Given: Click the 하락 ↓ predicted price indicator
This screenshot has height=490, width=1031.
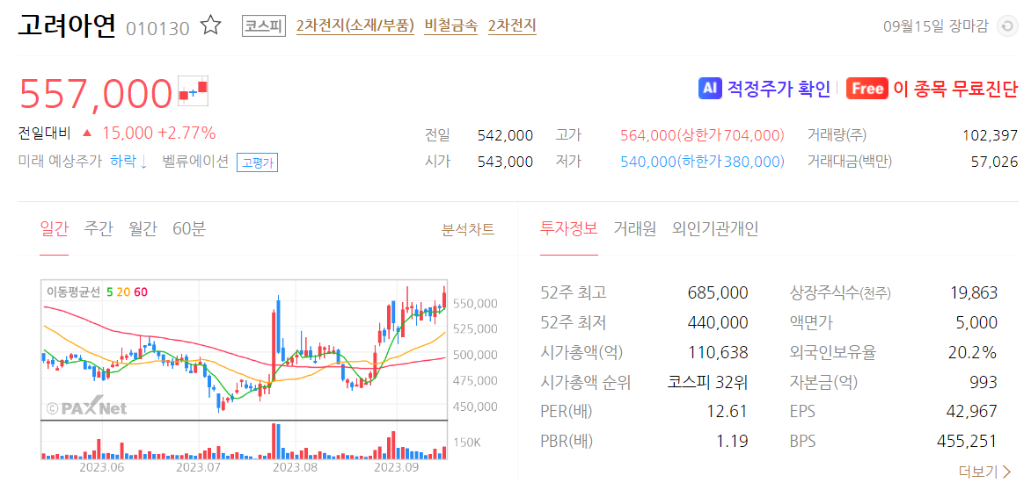Looking at the screenshot, I should pyautogui.click(x=128, y=162).
